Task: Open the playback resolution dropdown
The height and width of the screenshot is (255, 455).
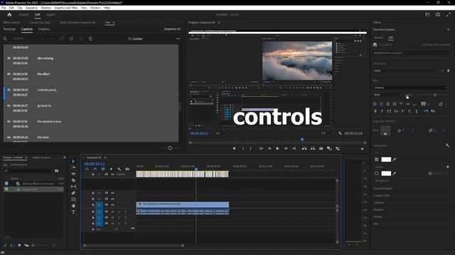Action: click(327, 133)
